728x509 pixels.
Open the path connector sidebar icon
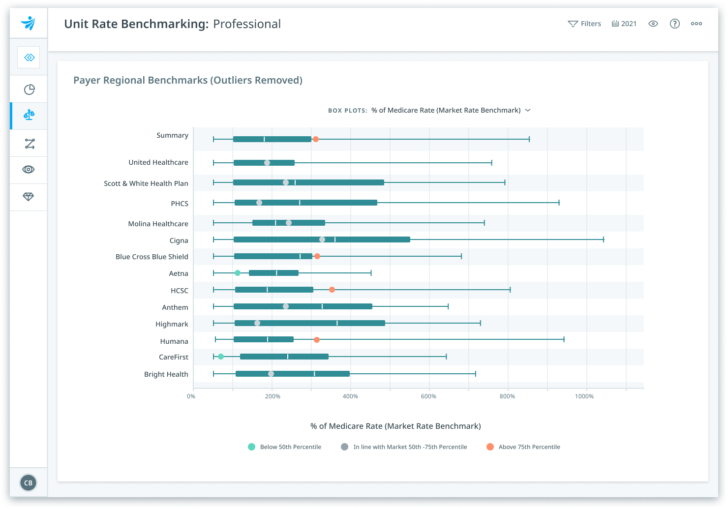[x=30, y=144]
